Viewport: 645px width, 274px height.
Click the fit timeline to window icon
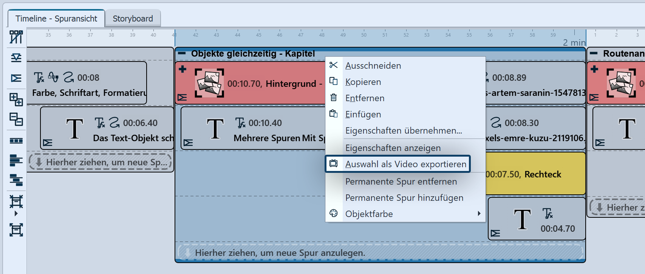point(16,229)
